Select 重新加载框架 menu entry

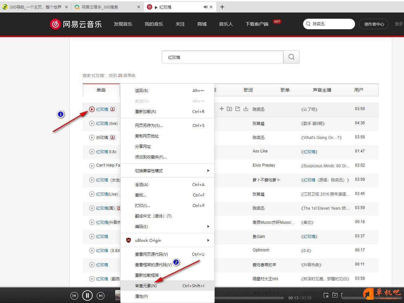tap(168, 275)
